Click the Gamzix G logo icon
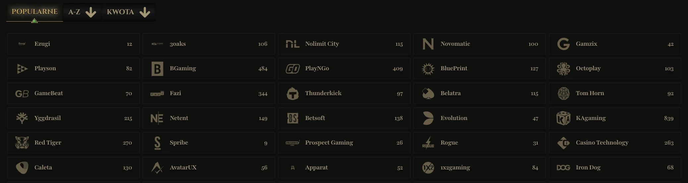688x183 pixels. tap(563, 44)
